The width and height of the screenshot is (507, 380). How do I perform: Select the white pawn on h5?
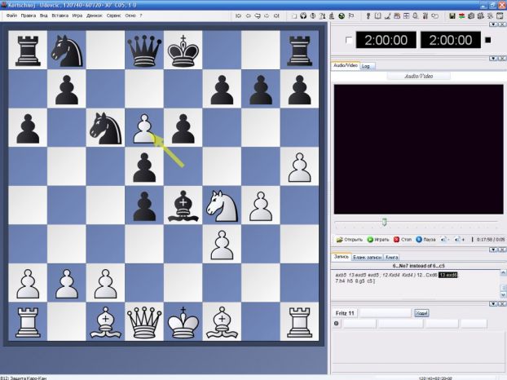coord(299,167)
